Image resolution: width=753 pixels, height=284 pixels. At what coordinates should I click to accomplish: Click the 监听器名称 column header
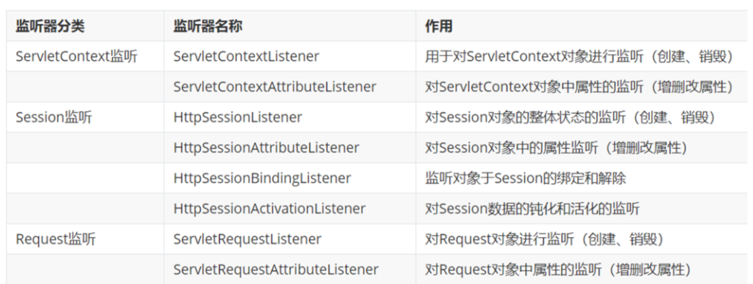pyautogui.click(x=208, y=26)
